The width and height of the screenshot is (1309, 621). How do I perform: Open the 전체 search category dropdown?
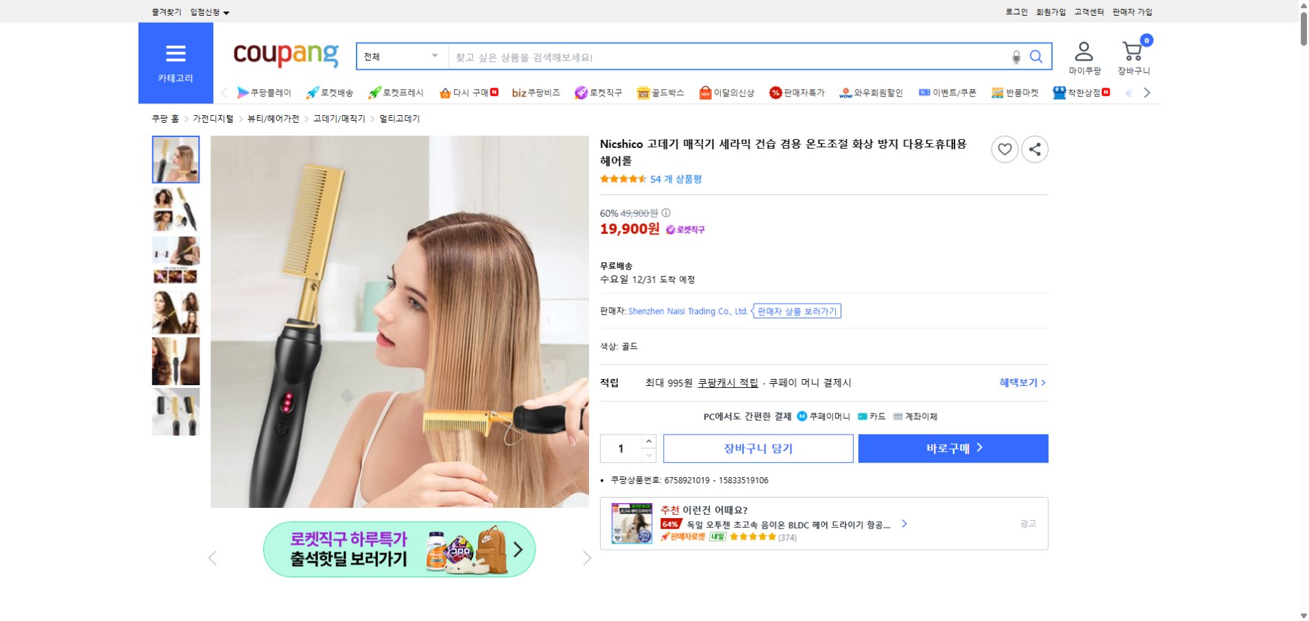click(400, 56)
